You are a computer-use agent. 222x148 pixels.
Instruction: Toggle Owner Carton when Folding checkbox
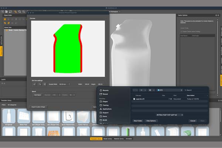pos(181,31)
